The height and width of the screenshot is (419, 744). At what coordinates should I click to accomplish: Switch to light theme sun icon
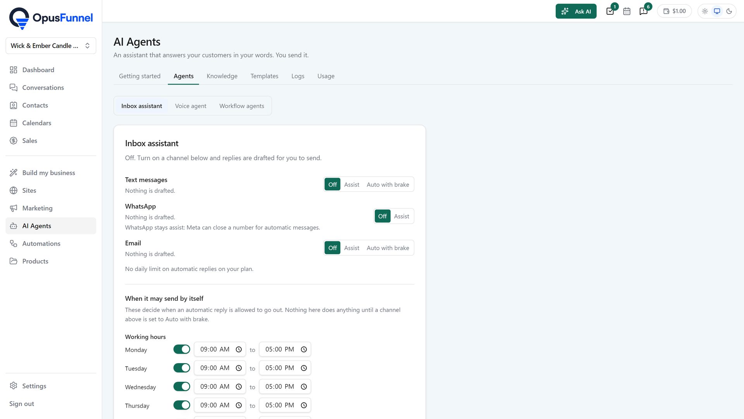(705, 11)
